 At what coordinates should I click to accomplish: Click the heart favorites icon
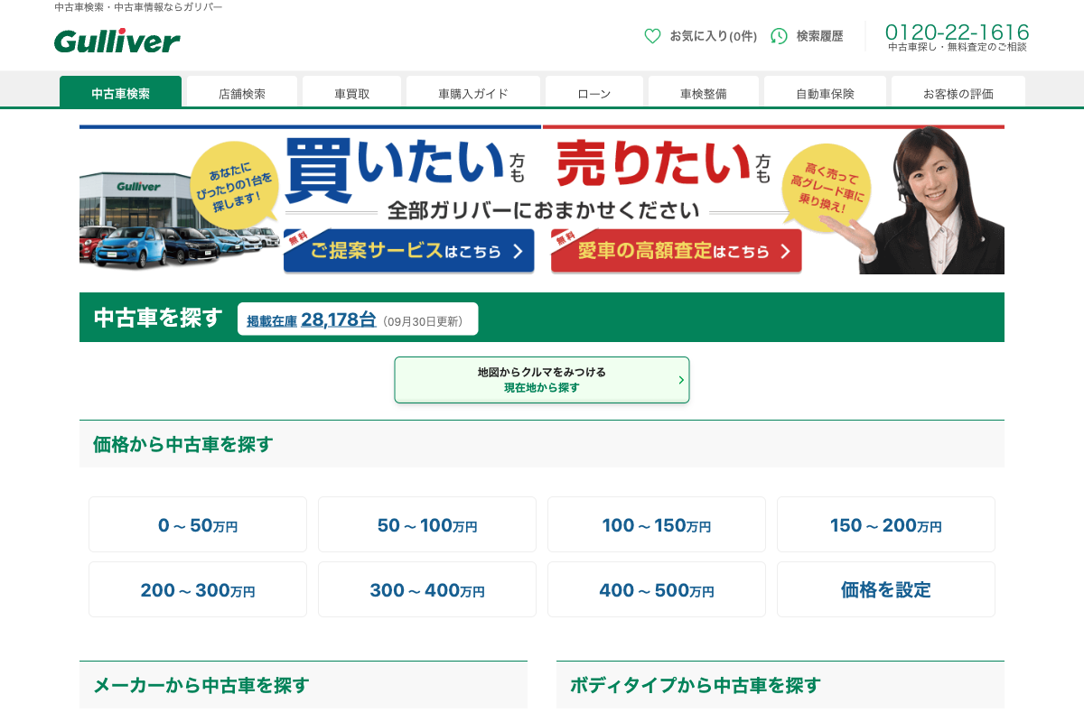pos(652,36)
